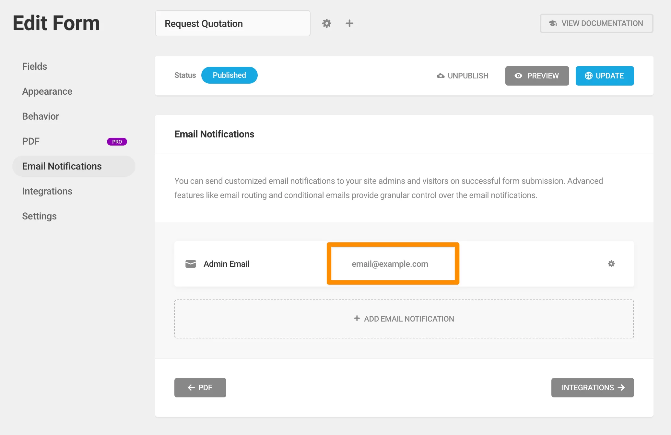The image size is (671, 435).
Task: Click the Admin Email envelope icon
Action: pyautogui.click(x=191, y=264)
